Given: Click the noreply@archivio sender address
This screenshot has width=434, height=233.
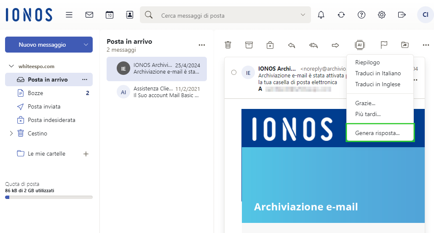Looking at the screenshot, I should [323, 69].
